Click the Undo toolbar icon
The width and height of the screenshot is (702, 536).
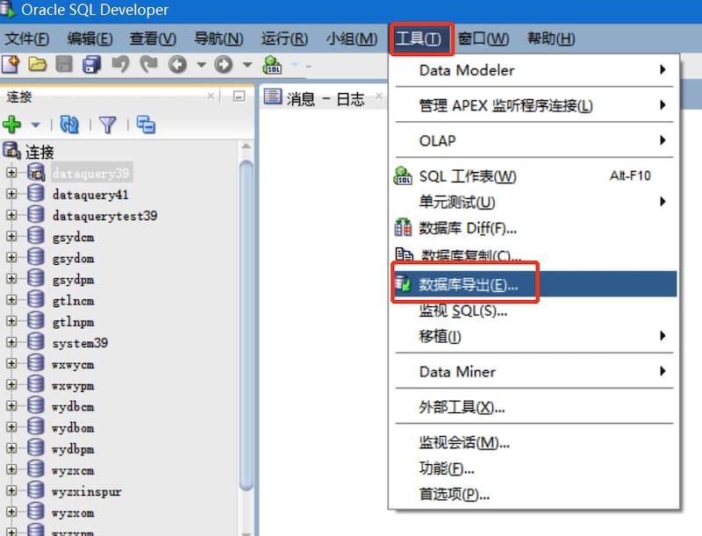[x=120, y=64]
